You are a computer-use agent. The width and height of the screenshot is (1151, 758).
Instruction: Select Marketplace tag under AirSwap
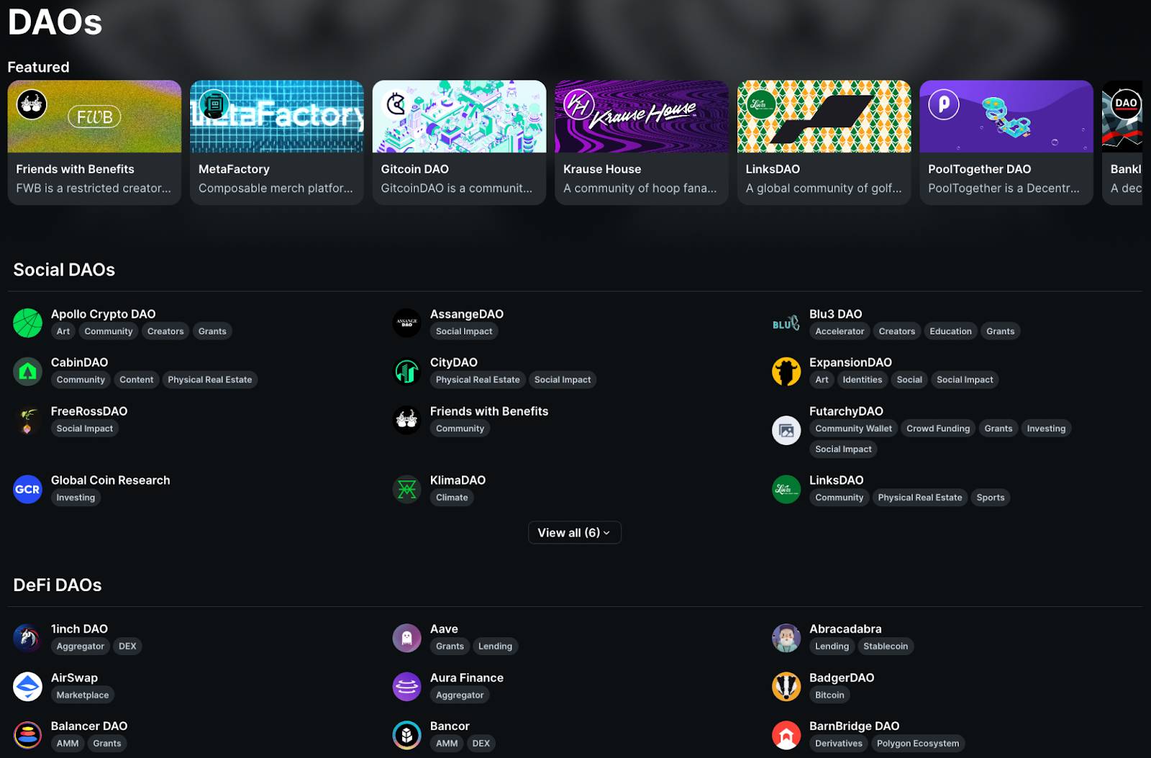[83, 695]
